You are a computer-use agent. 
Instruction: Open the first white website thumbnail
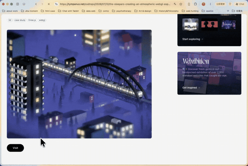point(190,24)
